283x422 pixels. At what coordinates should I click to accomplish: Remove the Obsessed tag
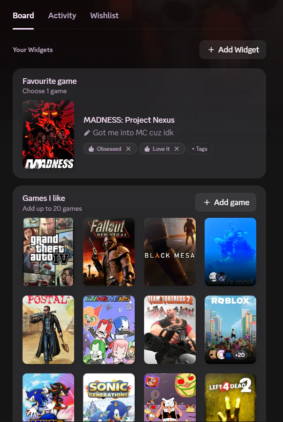[129, 149]
